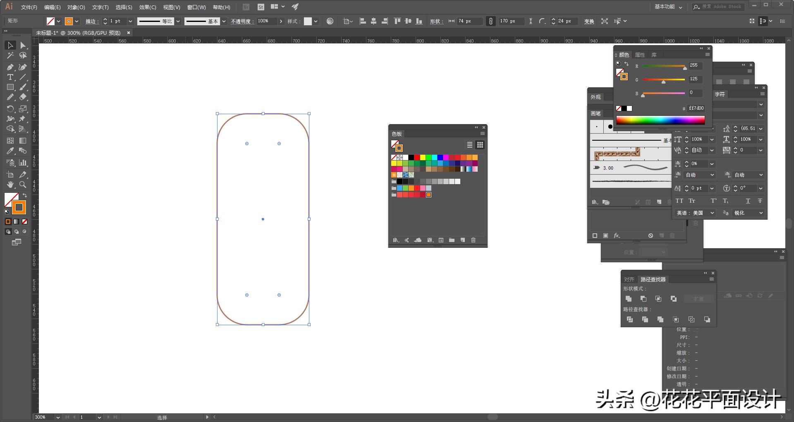This screenshot has height=422, width=794.
Task: Select the Type tool
Action: pos(10,77)
